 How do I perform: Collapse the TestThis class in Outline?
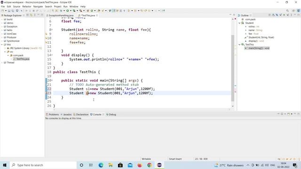(239, 45)
